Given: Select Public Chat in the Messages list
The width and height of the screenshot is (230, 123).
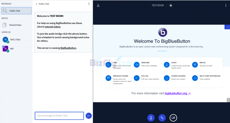Looking at the screenshot, I should click(x=16, y=11).
